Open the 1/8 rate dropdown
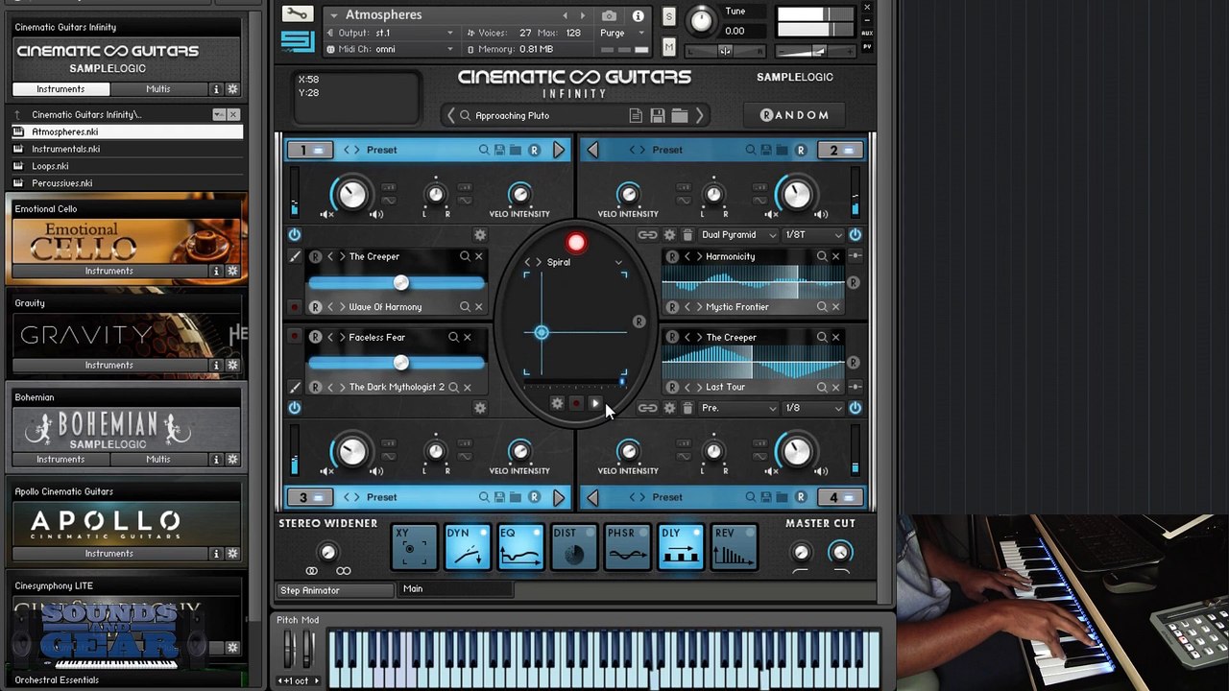Screen dimensions: 1229x691 point(813,408)
